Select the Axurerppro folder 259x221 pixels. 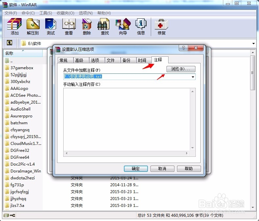pos(19,116)
